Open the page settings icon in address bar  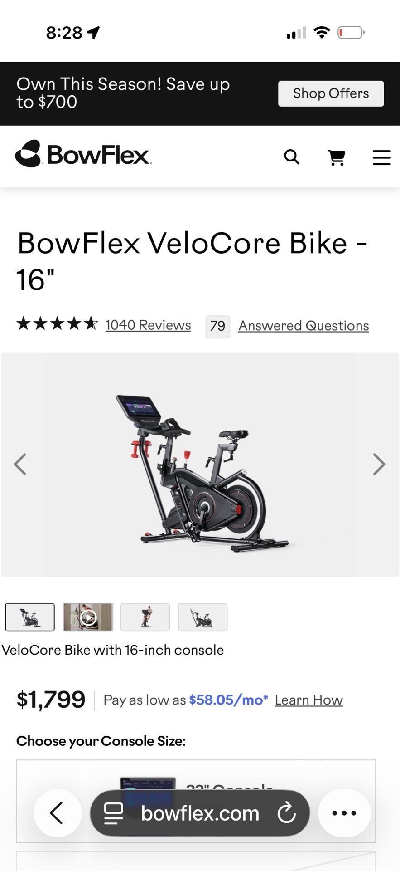point(113,813)
